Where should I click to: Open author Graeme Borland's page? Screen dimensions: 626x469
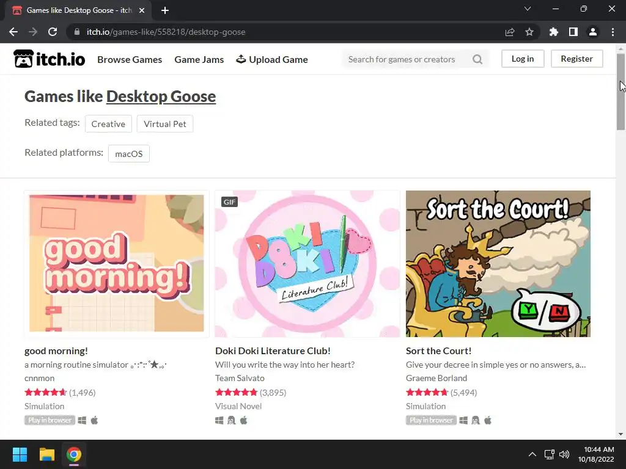click(436, 378)
